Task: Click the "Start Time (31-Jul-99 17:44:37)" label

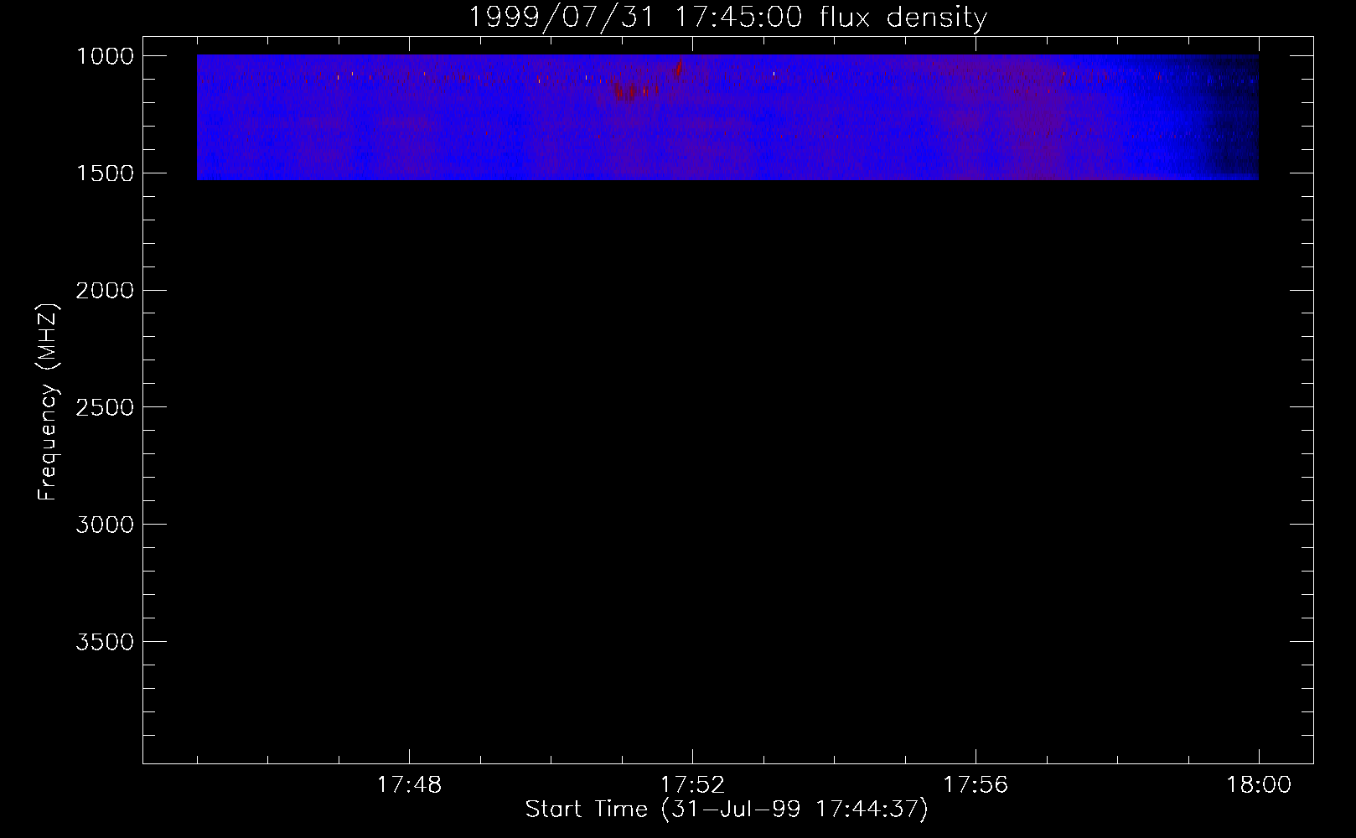Action: pyautogui.click(x=727, y=810)
